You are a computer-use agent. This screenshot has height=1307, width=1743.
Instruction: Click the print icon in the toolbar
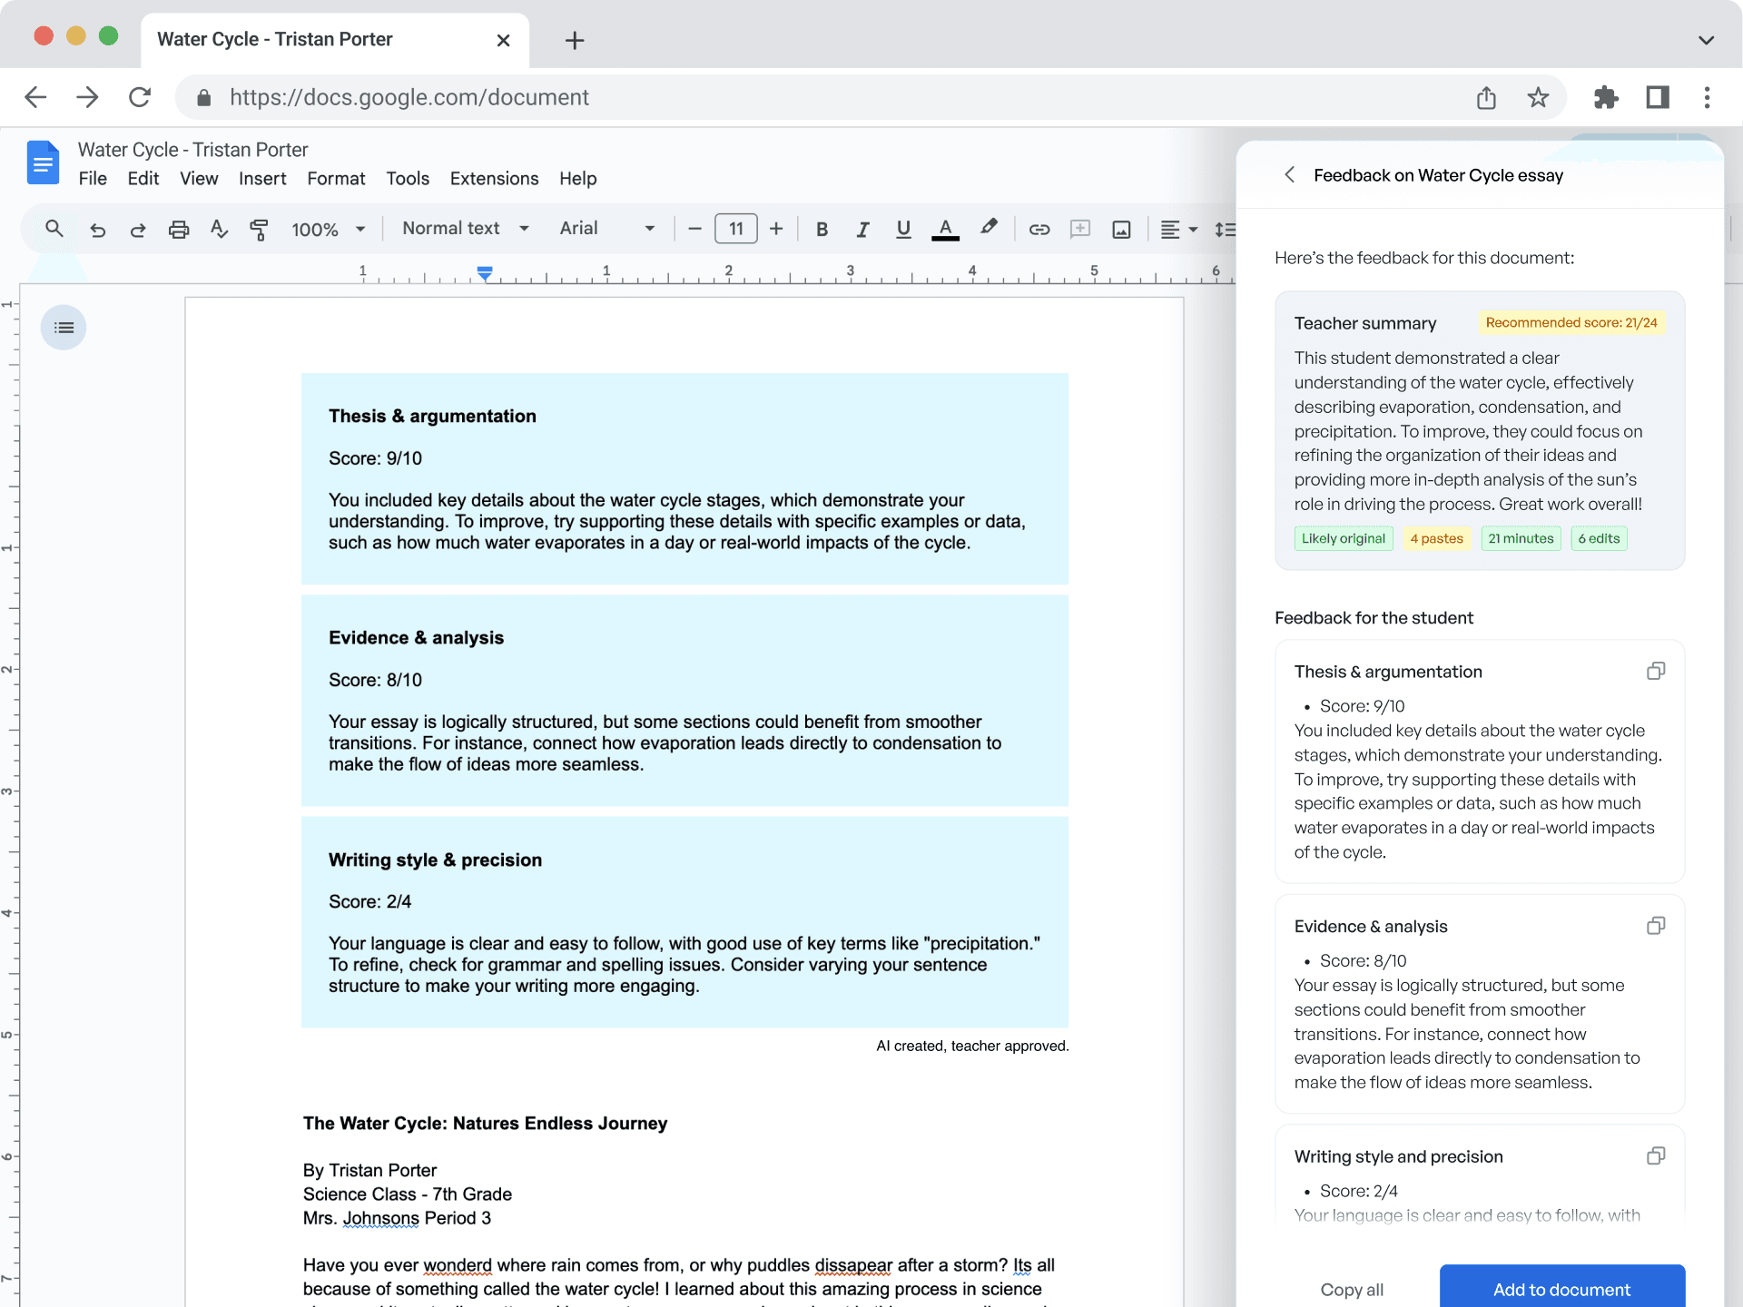point(179,230)
